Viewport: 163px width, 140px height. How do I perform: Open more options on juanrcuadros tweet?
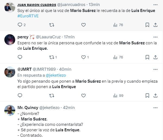tap(155, 5)
